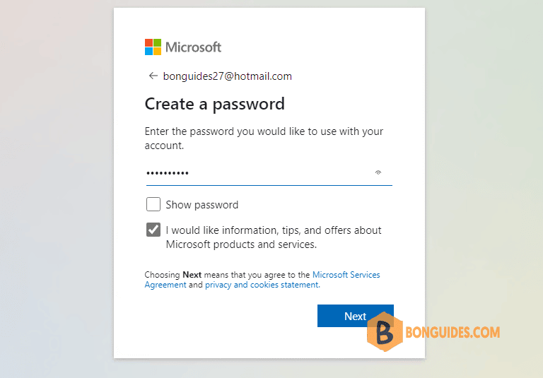Click the bonguides27@hotmail.com email address

(228, 76)
